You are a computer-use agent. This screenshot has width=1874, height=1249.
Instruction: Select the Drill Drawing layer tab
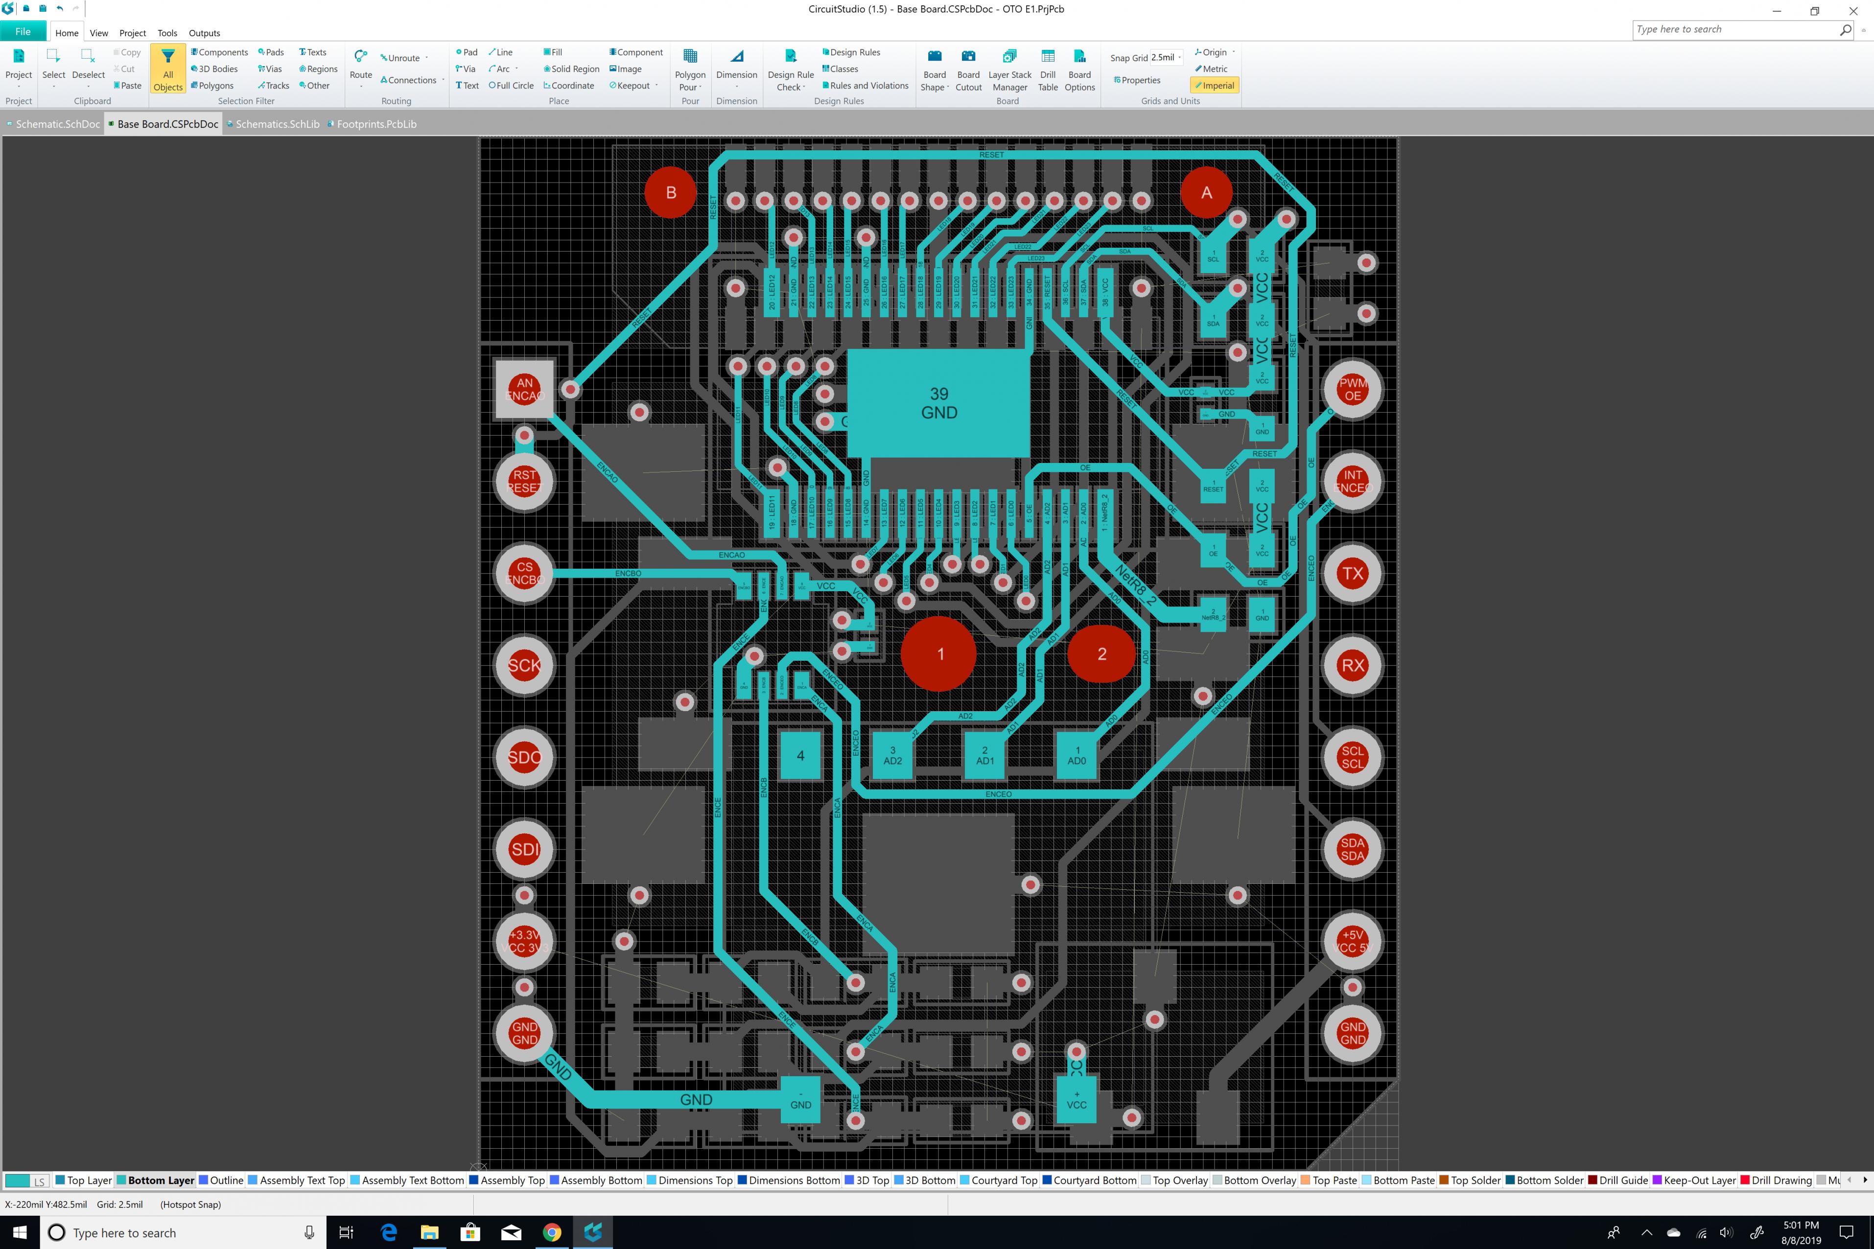[x=1776, y=1180]
